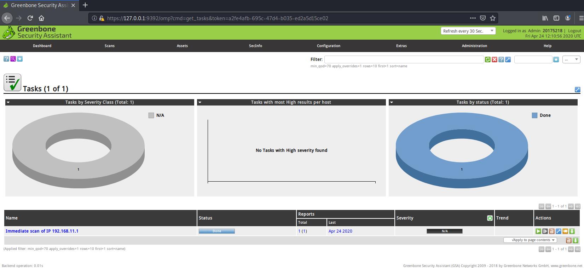Screen dimensions: 584x268
Task: Bookmark this page with the browser star icon
Action: point(493,18)
